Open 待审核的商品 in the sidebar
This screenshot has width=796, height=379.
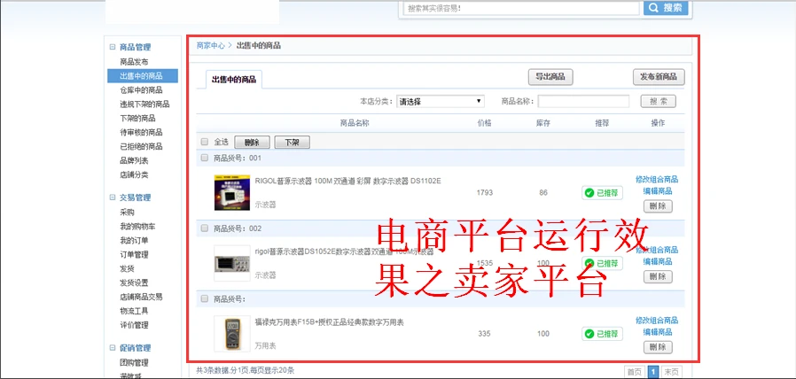141,133
